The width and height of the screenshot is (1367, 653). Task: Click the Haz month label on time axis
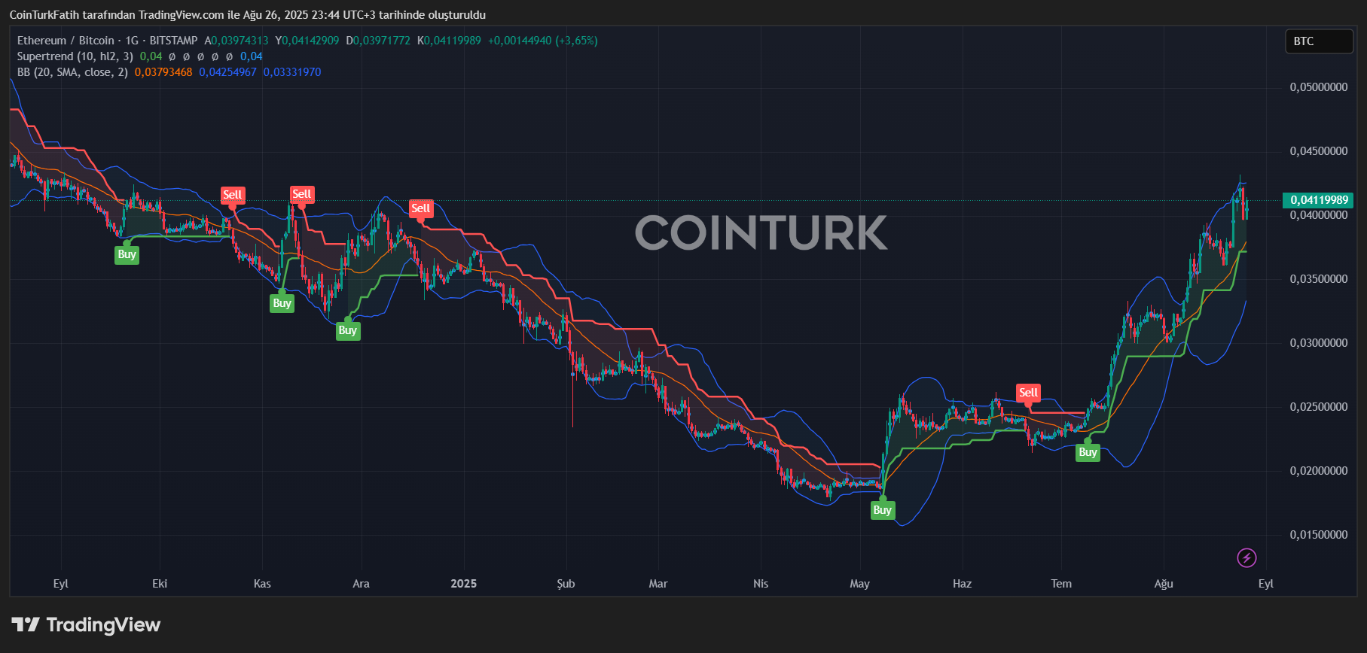(962, 584)
